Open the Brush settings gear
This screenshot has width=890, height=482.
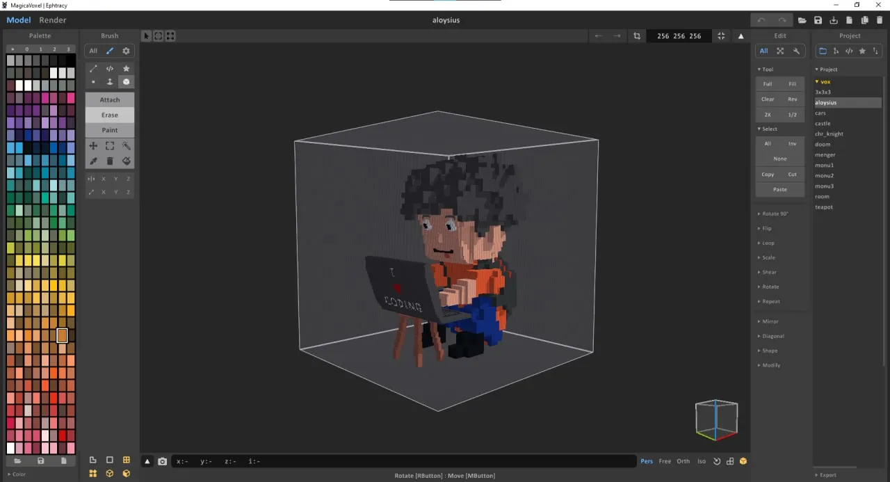click(x=126, y=50)
